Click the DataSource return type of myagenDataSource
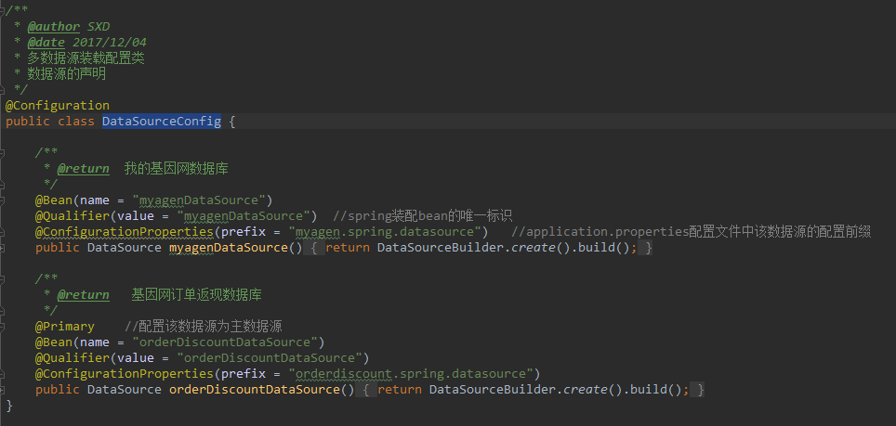 (124, 248)
